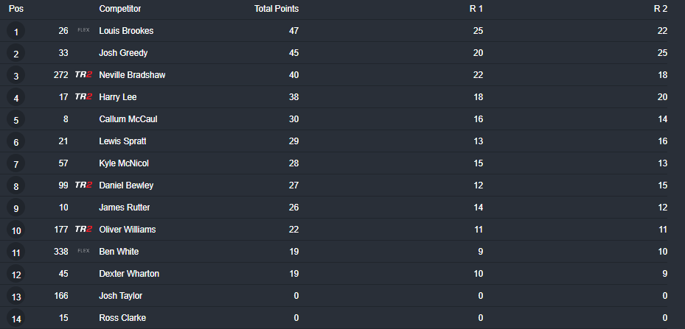Click the Competitor column header
The height and width of the screenshot is (329, 685).
pyautogui.click(x=120, y=9)
